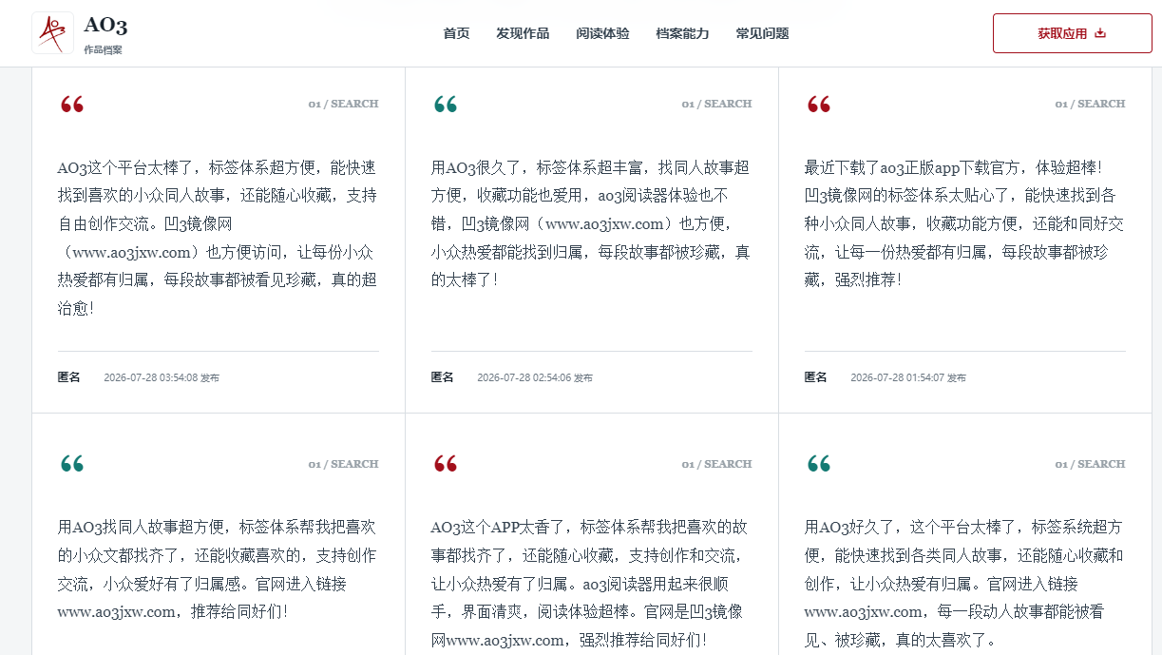Click review text starting 用AO3好久了，这个平台太棒了
Image resolution: width=1162 pixels, height=655 pixels.
964,583
